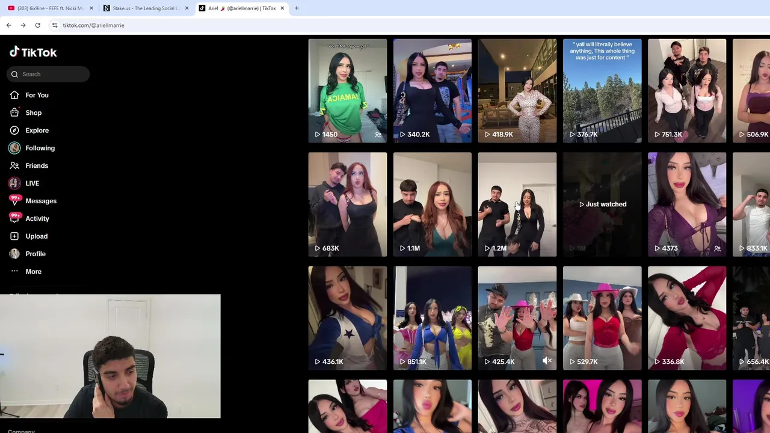Open the video with 336.8K views

click(687, 318)
